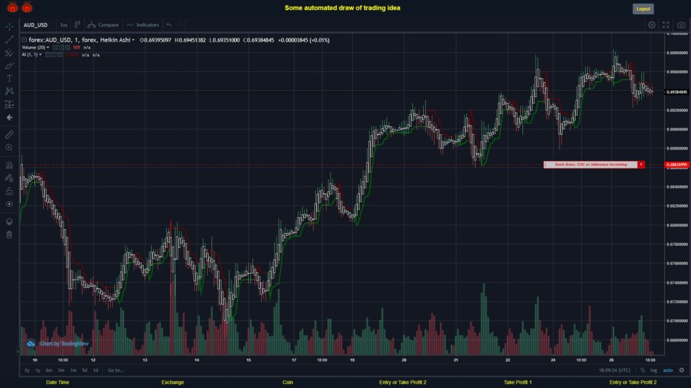Set time range to 3m
Image resolution: width=691 pixels, height=388 pixels.
point(61,370)
